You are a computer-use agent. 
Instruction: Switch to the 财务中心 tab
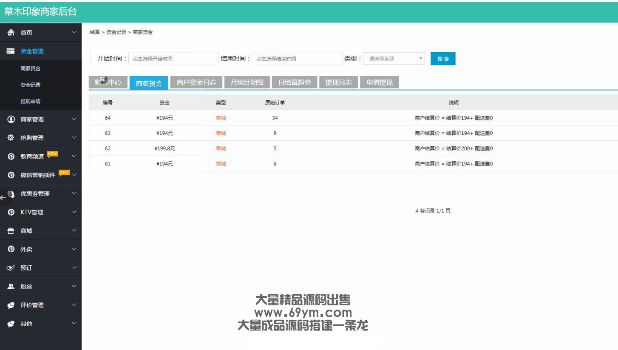pos(108,83)
